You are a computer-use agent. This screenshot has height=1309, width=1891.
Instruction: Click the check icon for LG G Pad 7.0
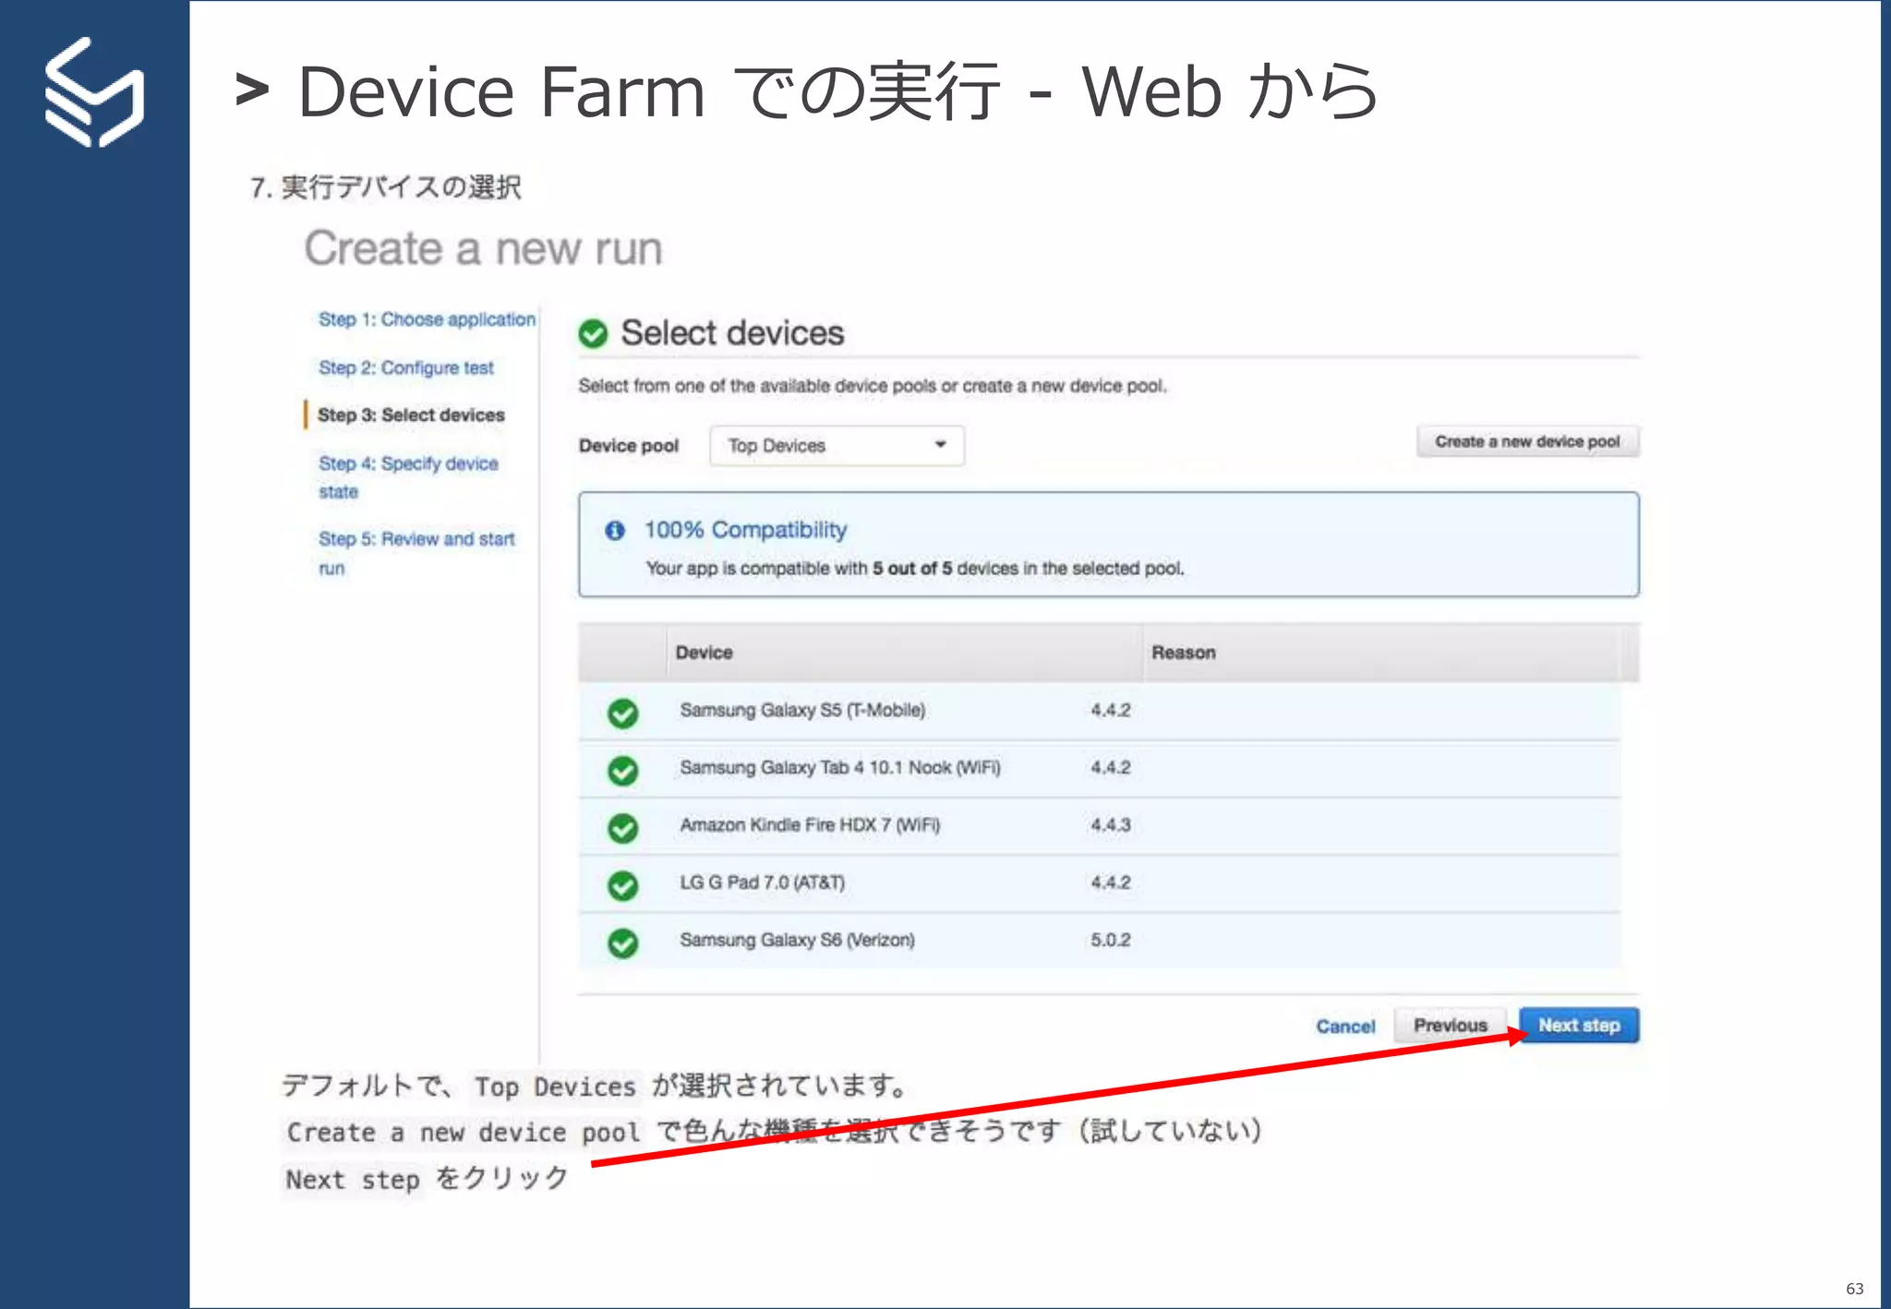click(x=623, y=885)
